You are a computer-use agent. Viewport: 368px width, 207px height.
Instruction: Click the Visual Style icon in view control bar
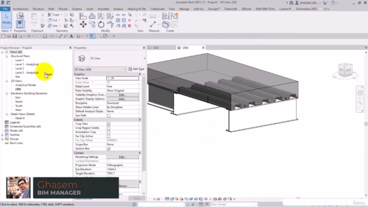[x=172, y=199]
